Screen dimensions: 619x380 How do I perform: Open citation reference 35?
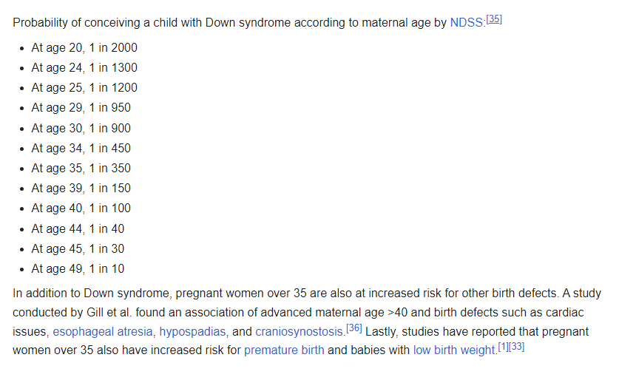point(494,19)
